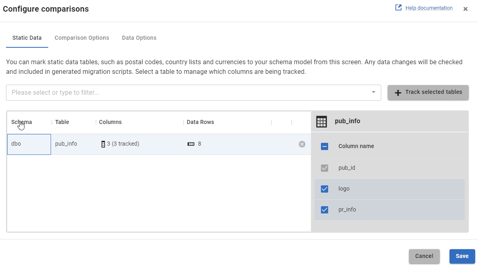Select the 'dbo' schema cell
478x266 pixels.
click(29, 144)
